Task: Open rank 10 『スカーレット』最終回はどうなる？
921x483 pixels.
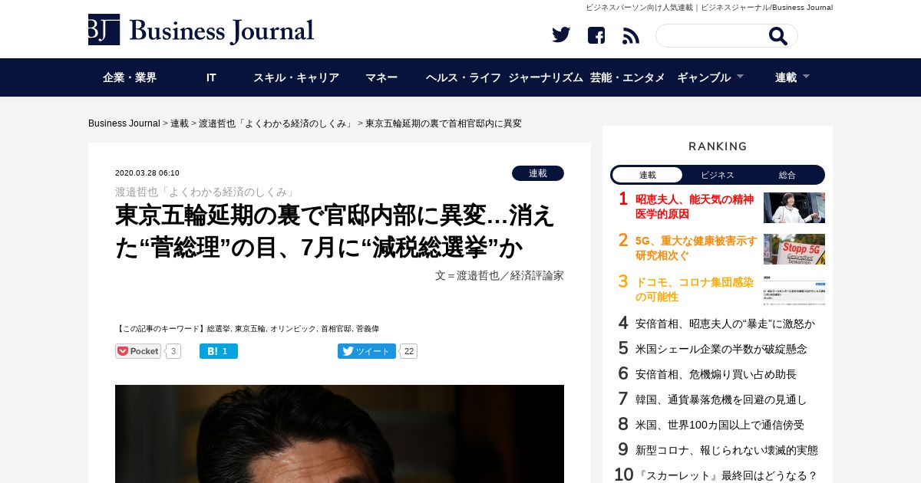Action: point(727,475)
